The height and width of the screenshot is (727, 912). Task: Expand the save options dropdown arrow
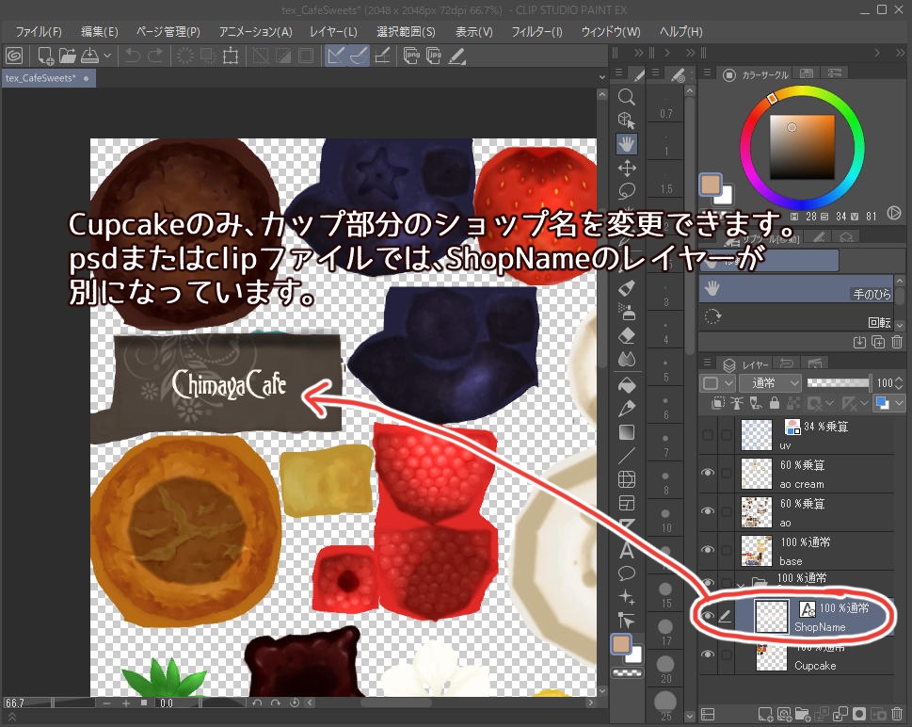[107, 56]
